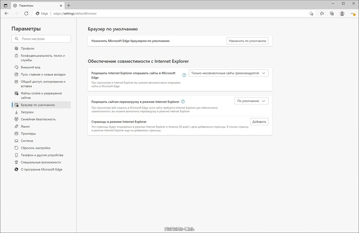
Task: Open Семейная безопасность section
Action: tap(41, 119)
